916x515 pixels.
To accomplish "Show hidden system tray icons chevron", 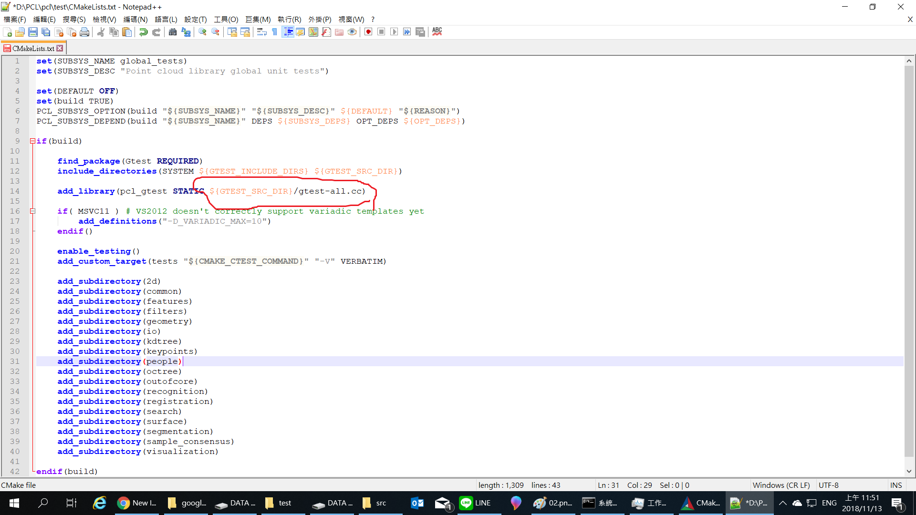I will (x=782, y=503).
